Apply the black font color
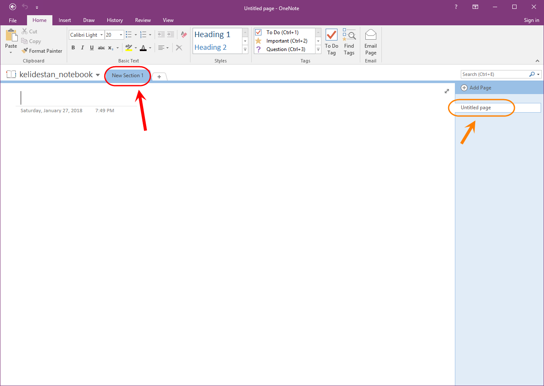Image resolution: width=544 pixels, height=386 pixels. coord(143,48)
